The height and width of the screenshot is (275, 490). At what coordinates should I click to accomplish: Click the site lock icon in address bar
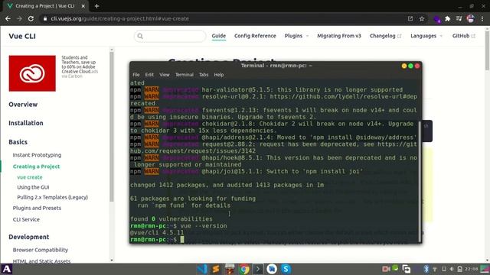pos(45,18)
